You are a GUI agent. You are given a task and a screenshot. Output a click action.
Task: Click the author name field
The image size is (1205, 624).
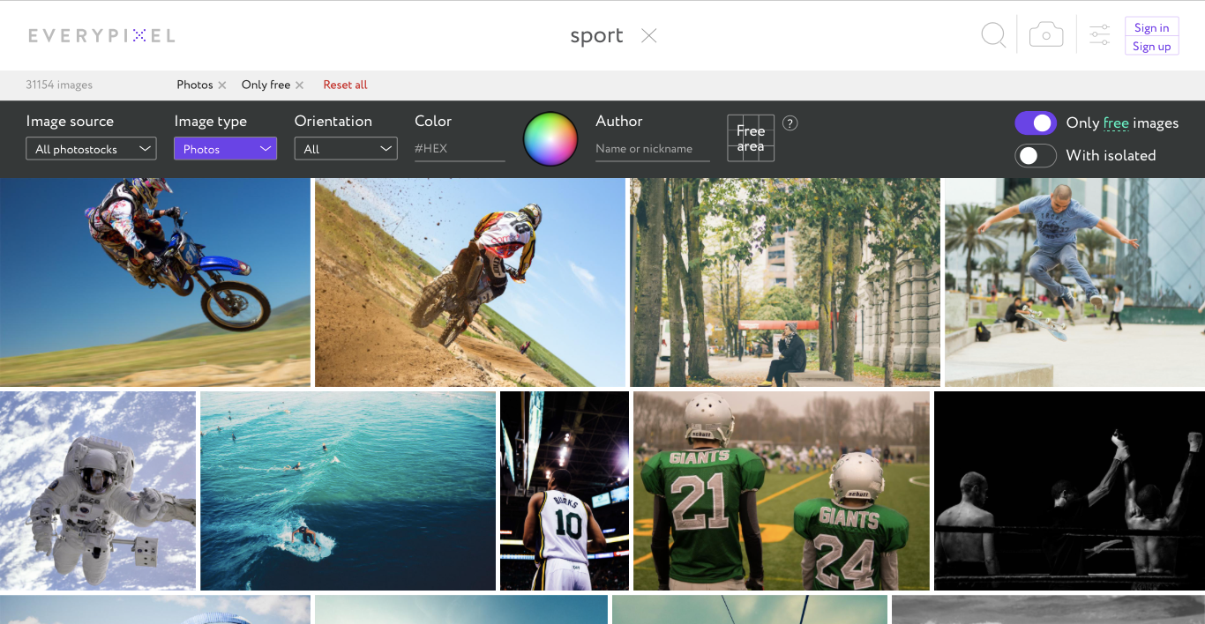(653, 149)
